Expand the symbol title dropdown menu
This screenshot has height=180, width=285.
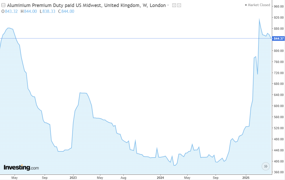(x=168, y=5)
